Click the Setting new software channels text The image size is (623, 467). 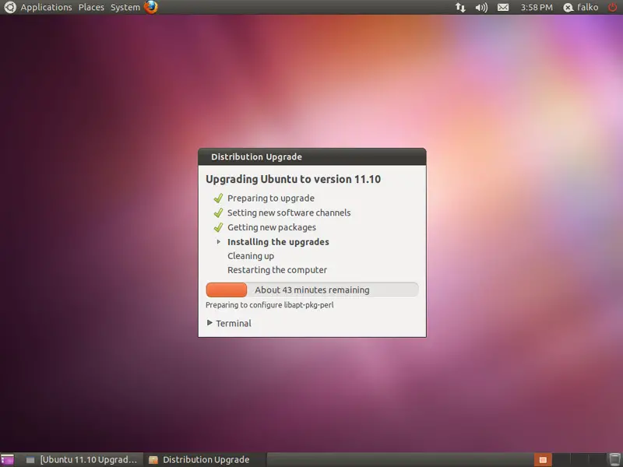coord(289,212)
